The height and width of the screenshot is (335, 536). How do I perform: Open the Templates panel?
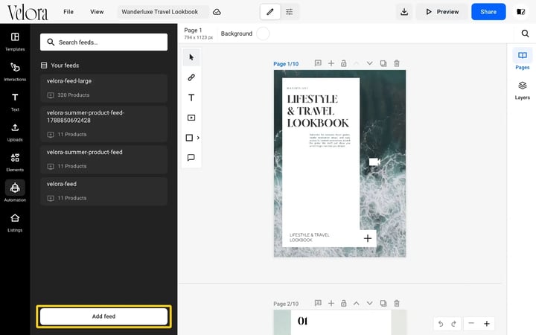(15, 42)
